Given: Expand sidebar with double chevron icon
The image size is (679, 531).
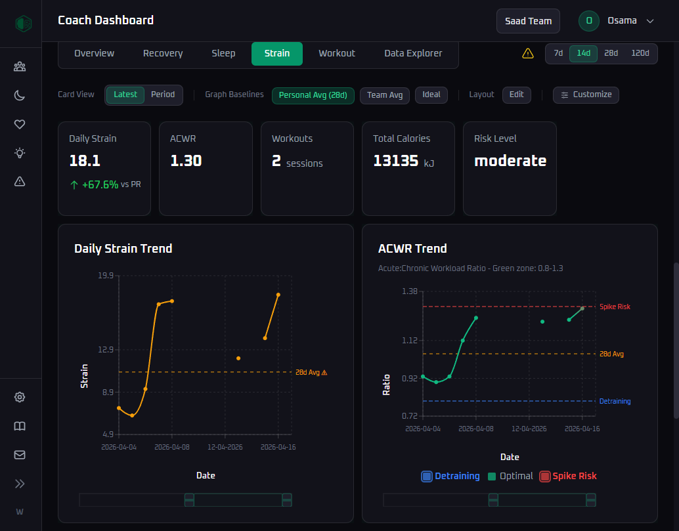Looking at the screenshot, I should [x=20, y=484].
